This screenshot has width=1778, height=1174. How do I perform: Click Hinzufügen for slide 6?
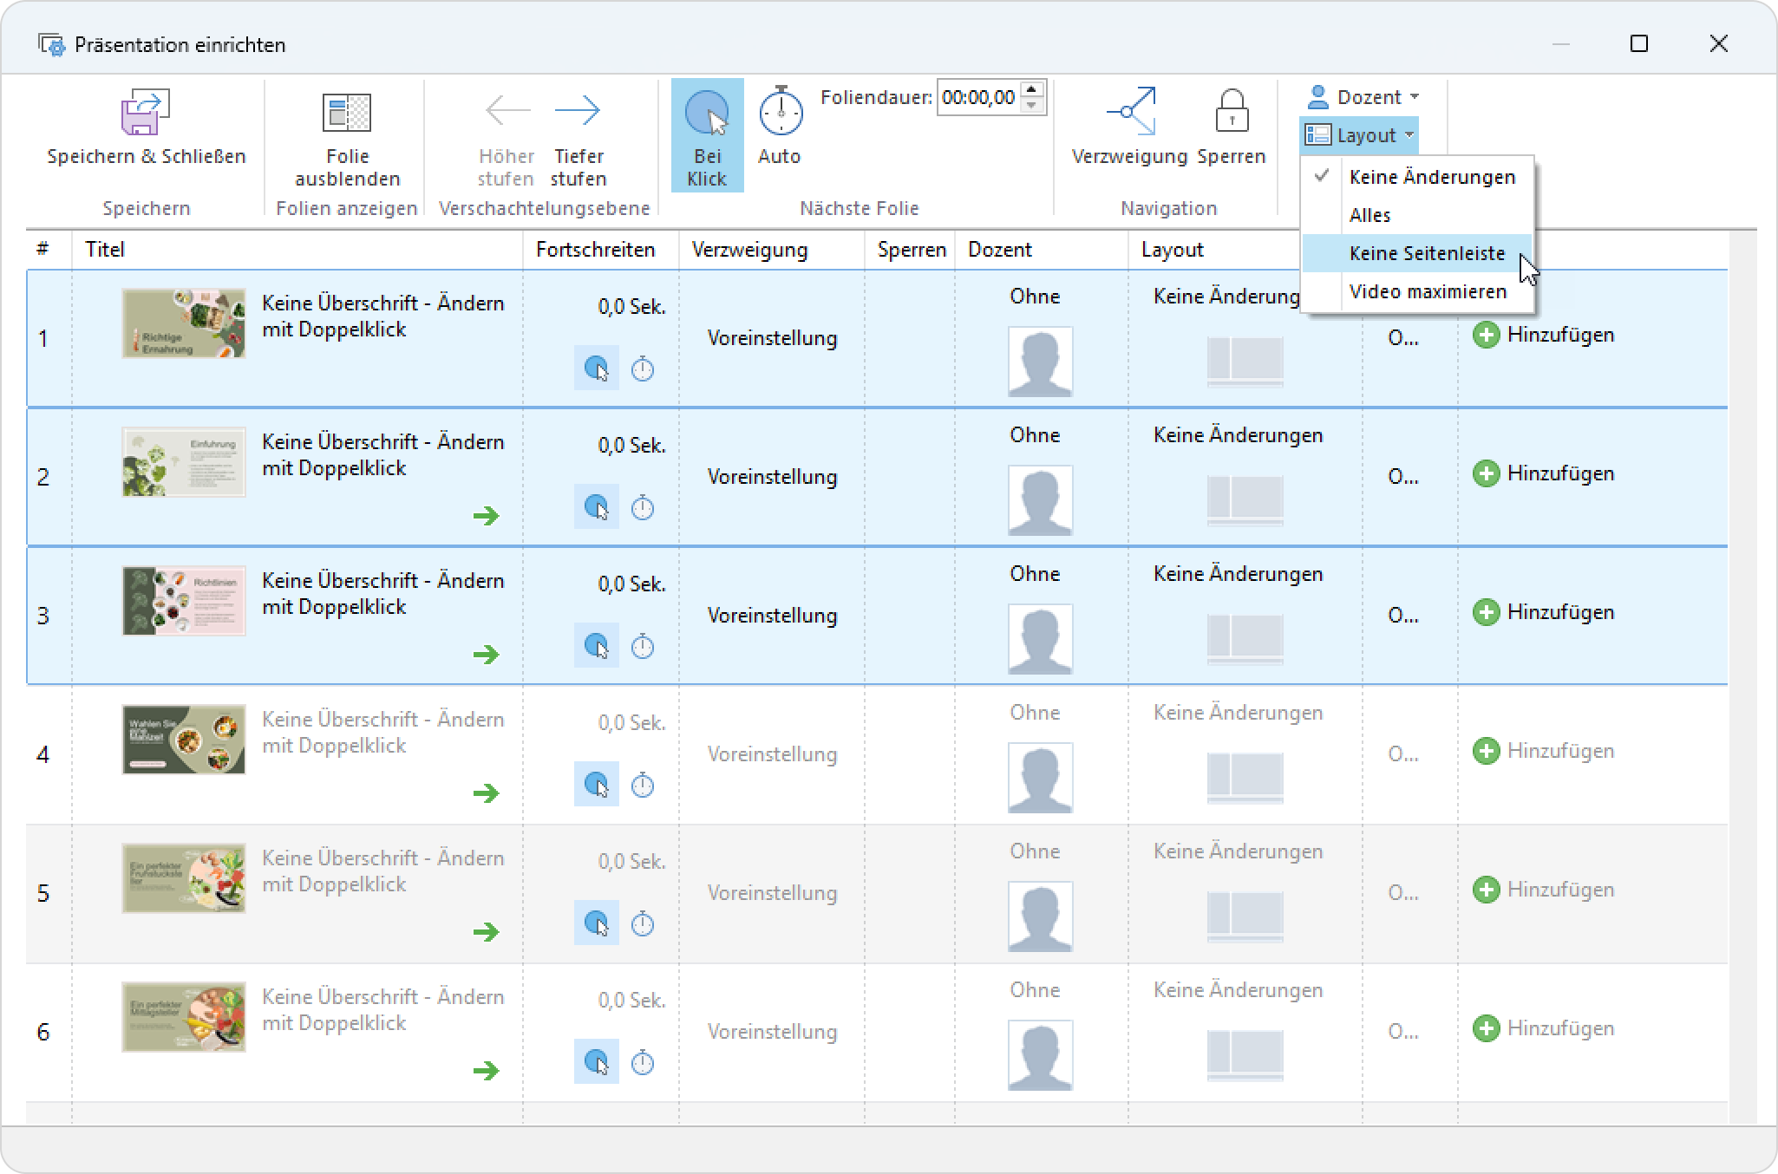[x=1544, y=1028]
